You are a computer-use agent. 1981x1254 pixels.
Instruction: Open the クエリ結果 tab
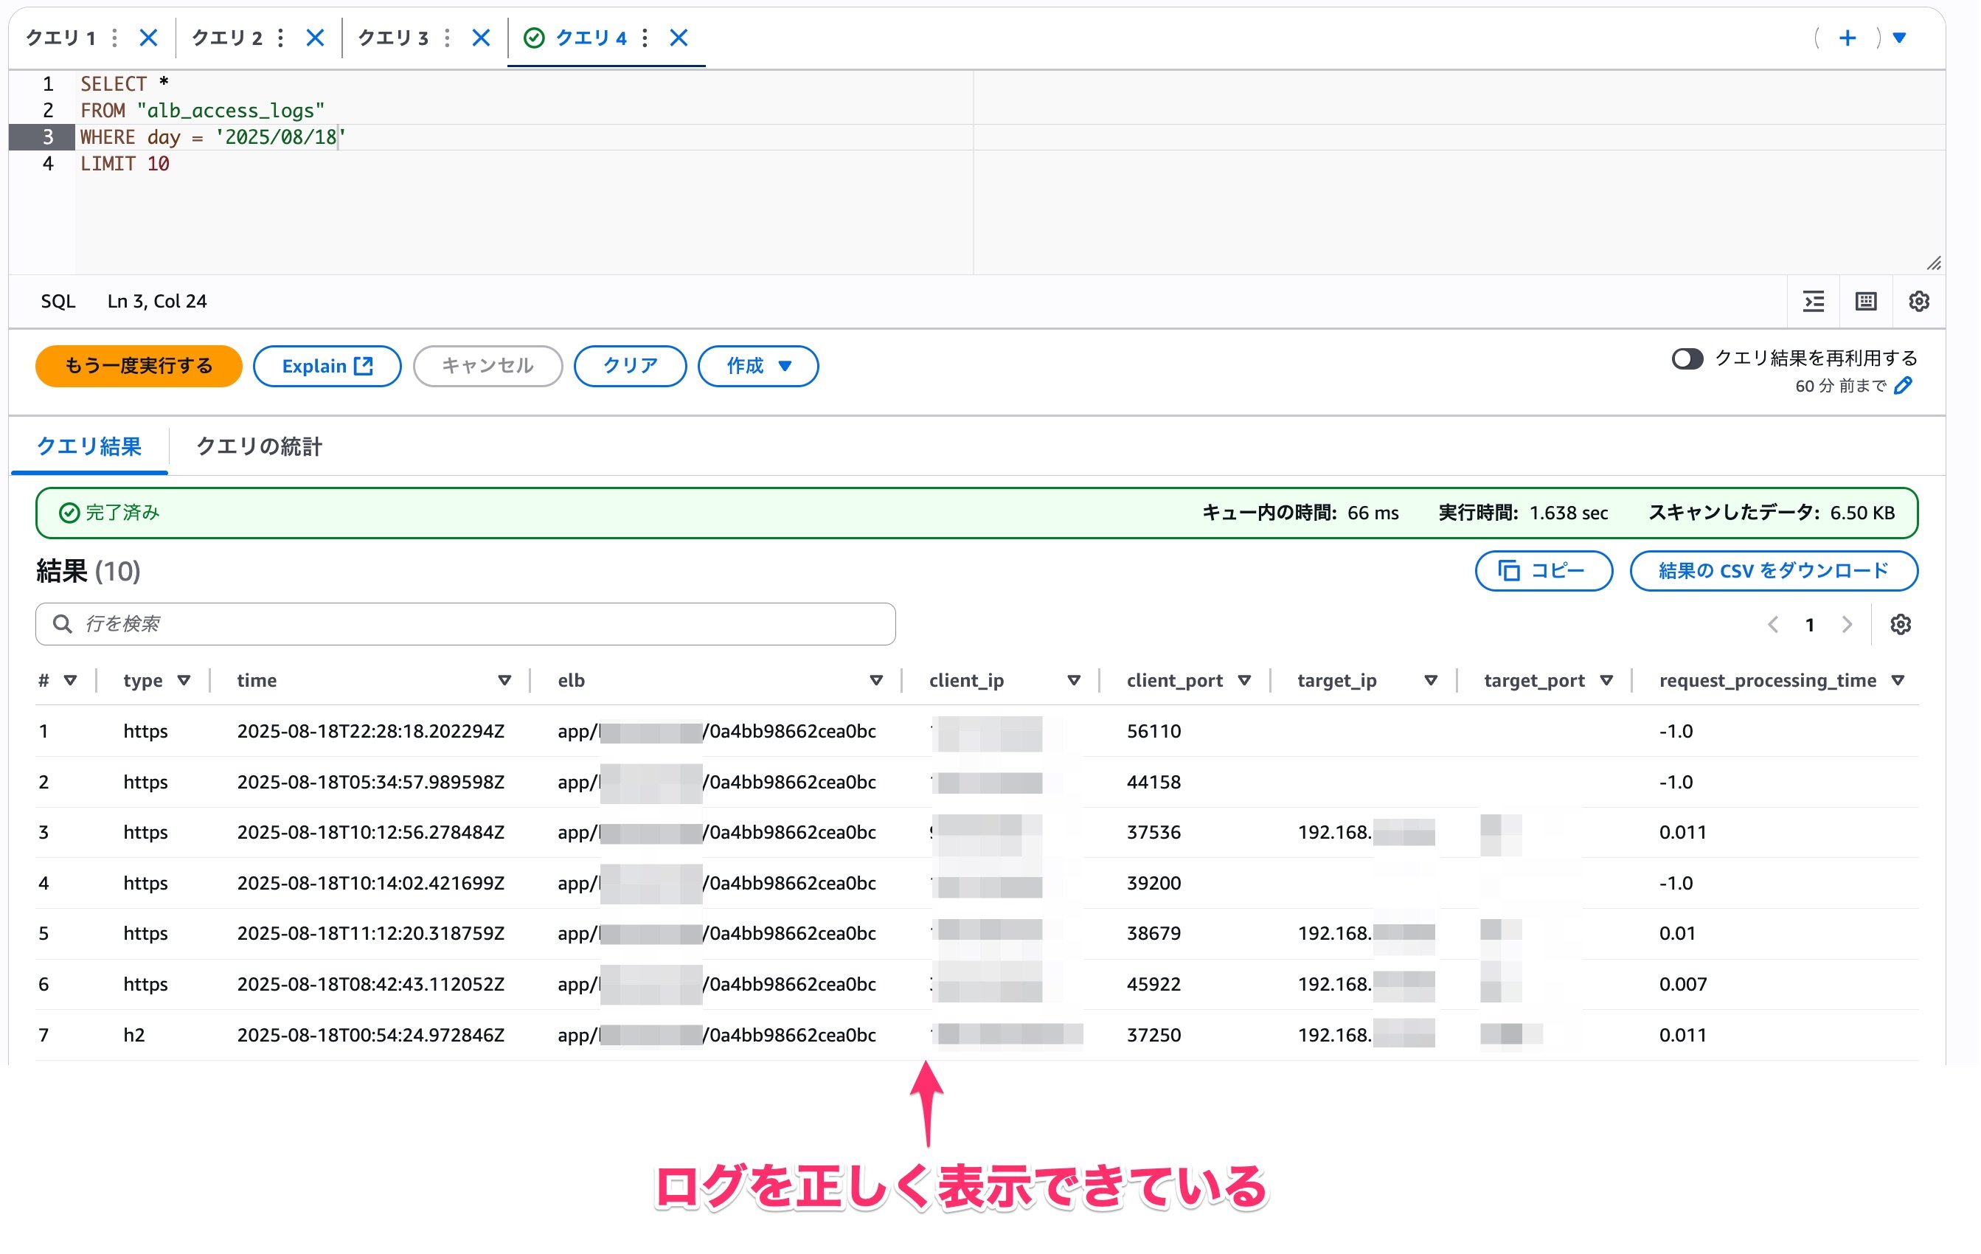[89, 447]
